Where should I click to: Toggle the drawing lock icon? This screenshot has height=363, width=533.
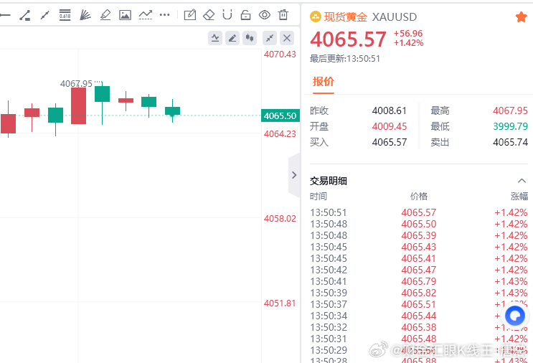pyautogui.click(x=245, y=15)
